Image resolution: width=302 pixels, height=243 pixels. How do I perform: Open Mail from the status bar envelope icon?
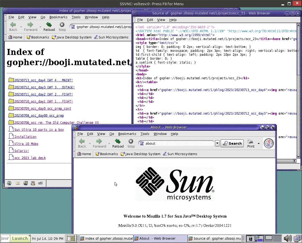18,183
